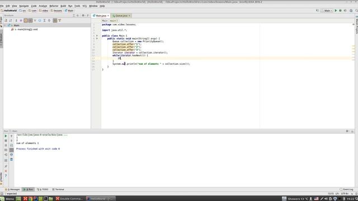Close the Main.java tab
The image size is (358, 201).
tap(108, 16)
